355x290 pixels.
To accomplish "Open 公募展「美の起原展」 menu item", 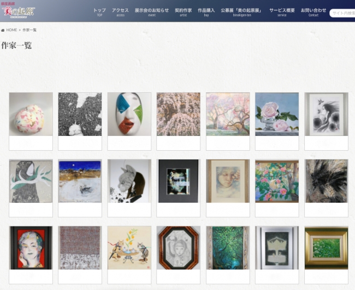I will point(242,12).
